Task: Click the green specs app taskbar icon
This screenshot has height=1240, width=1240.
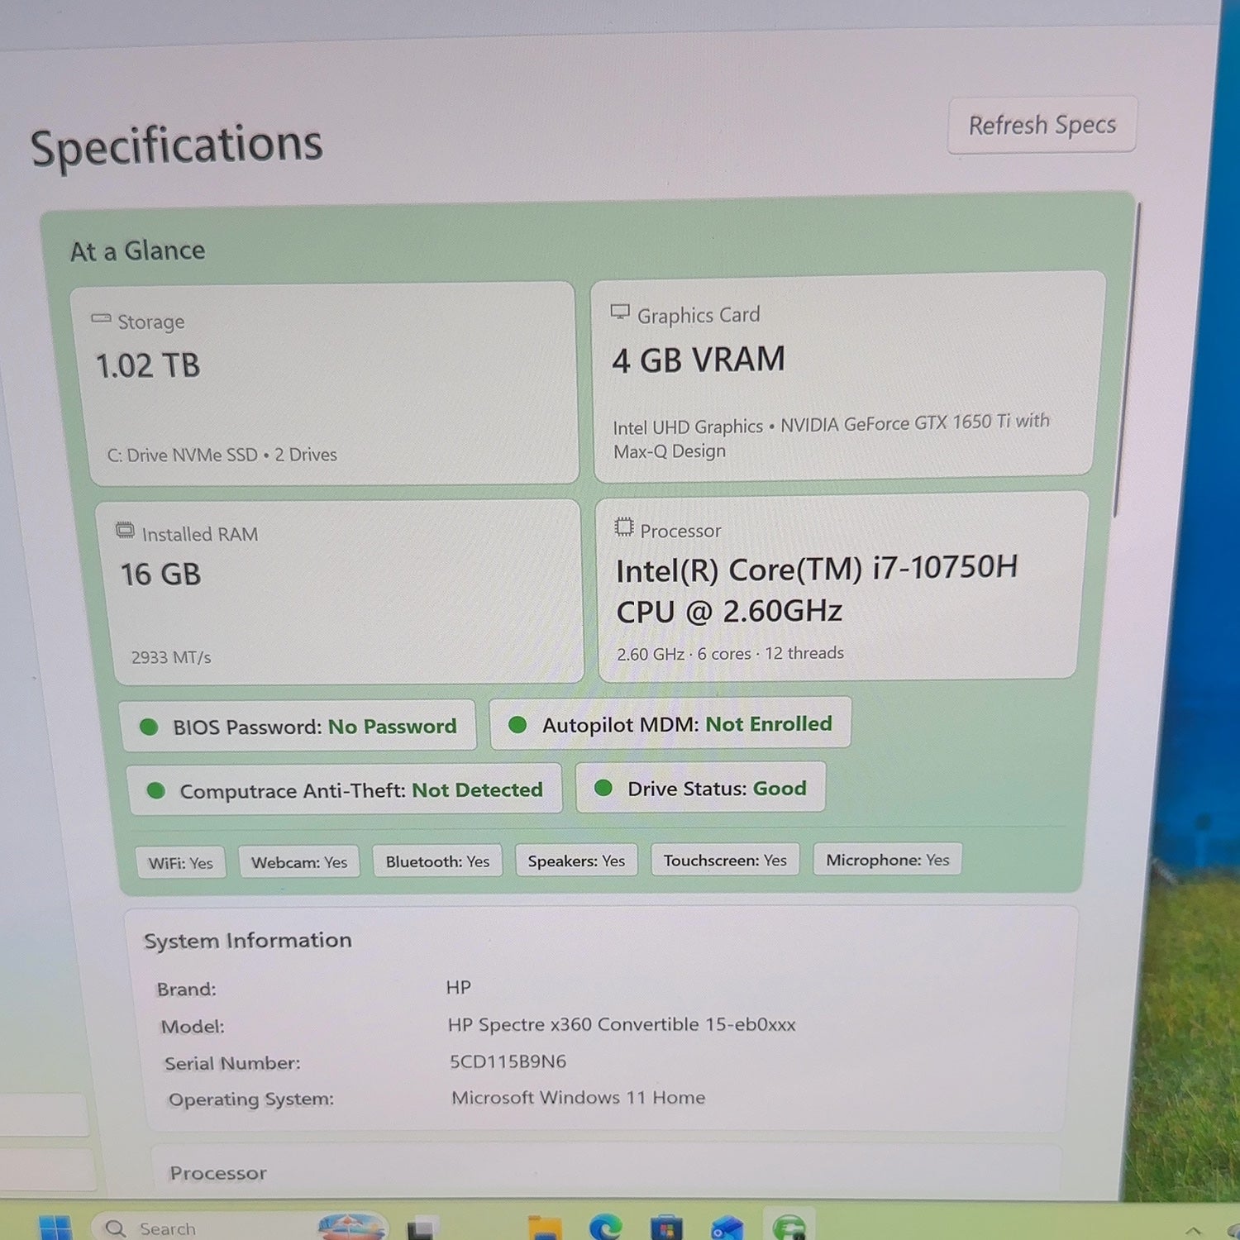Action: 789,1228
